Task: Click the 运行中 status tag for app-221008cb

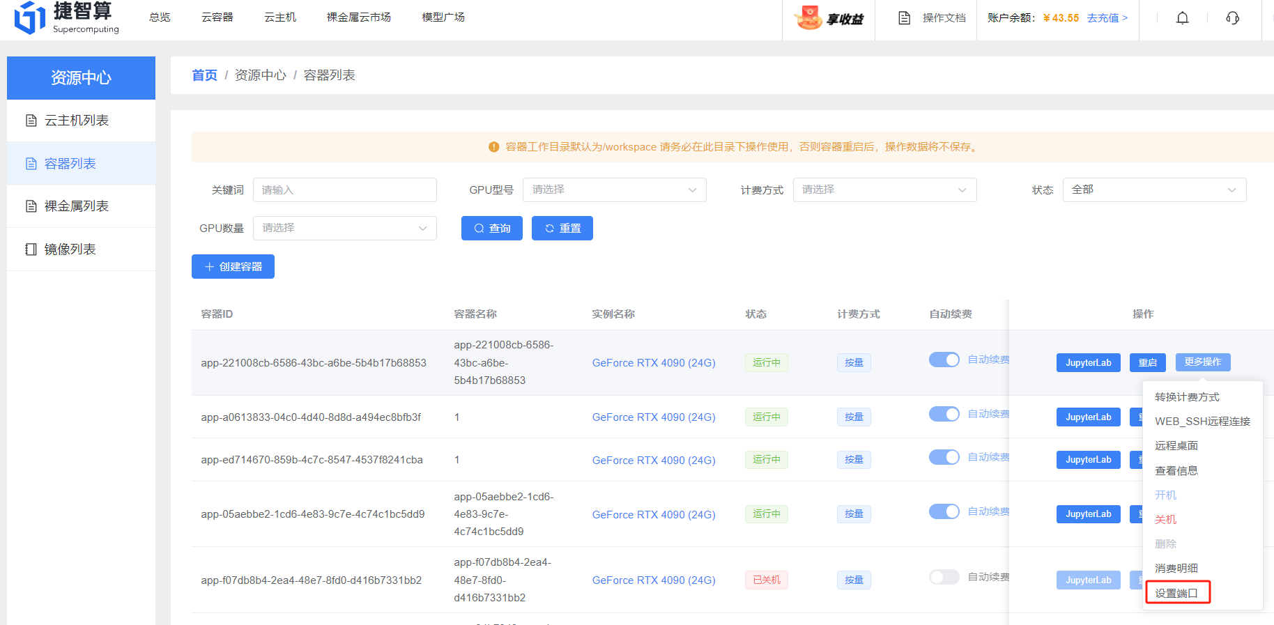Action: (767, 362)
